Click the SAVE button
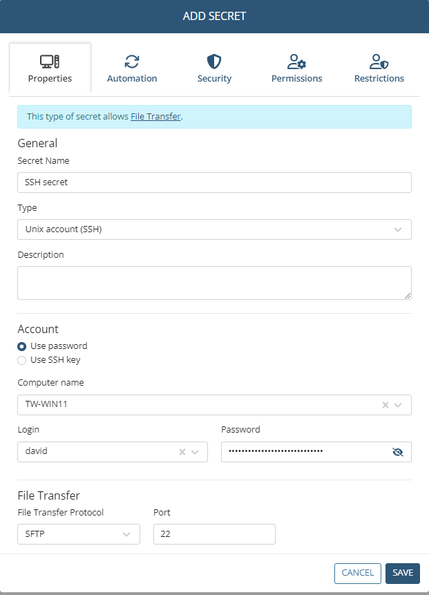The width and height of the screenshot is (429, 595). [403, 574]
